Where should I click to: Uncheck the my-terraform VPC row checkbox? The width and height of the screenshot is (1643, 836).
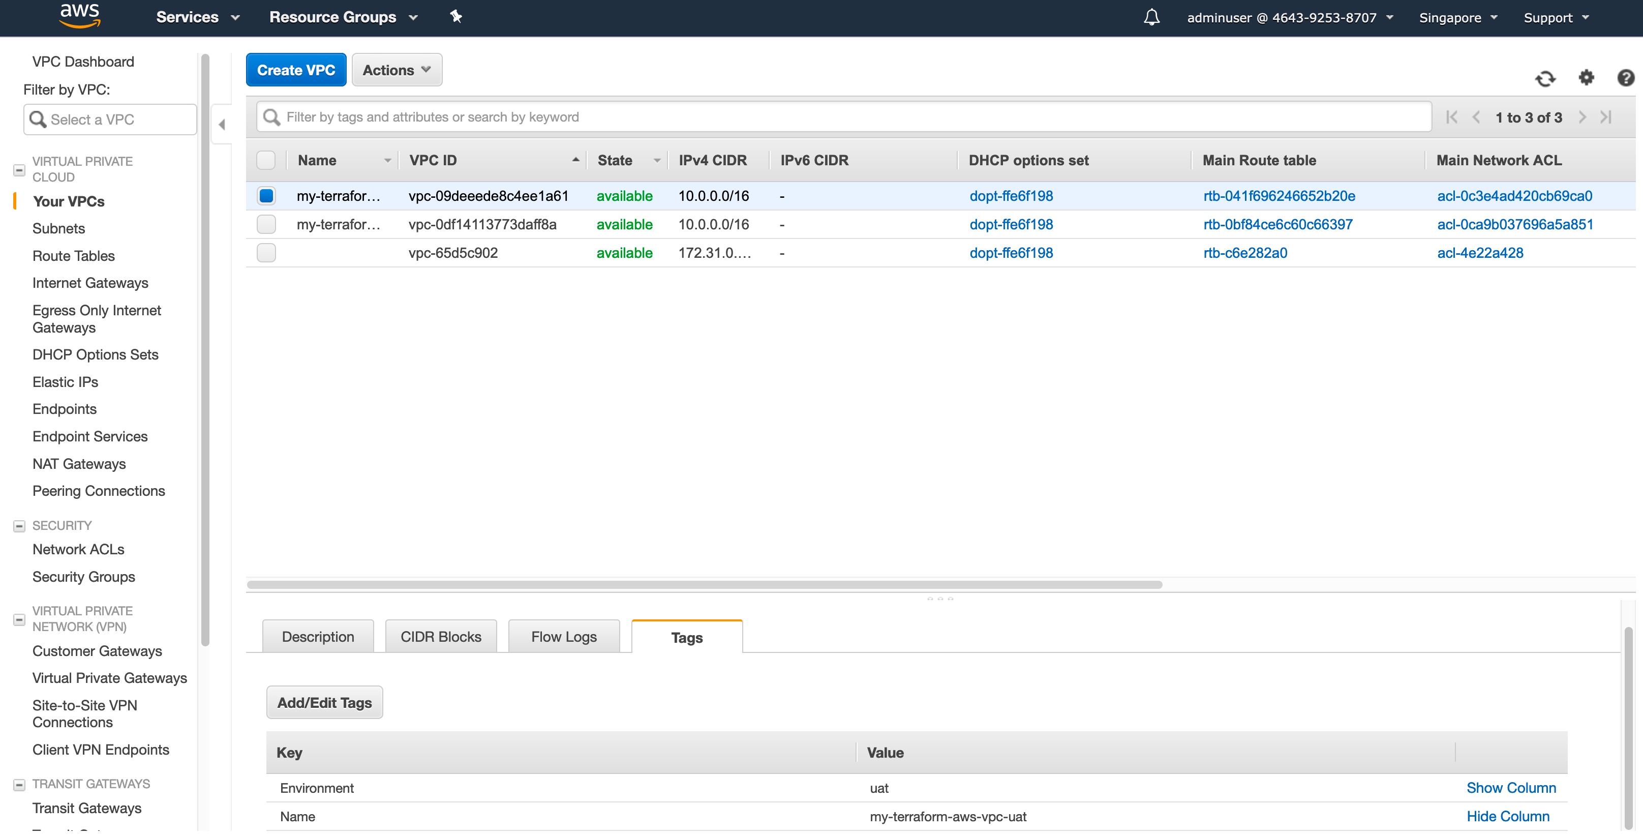point(266,196)
